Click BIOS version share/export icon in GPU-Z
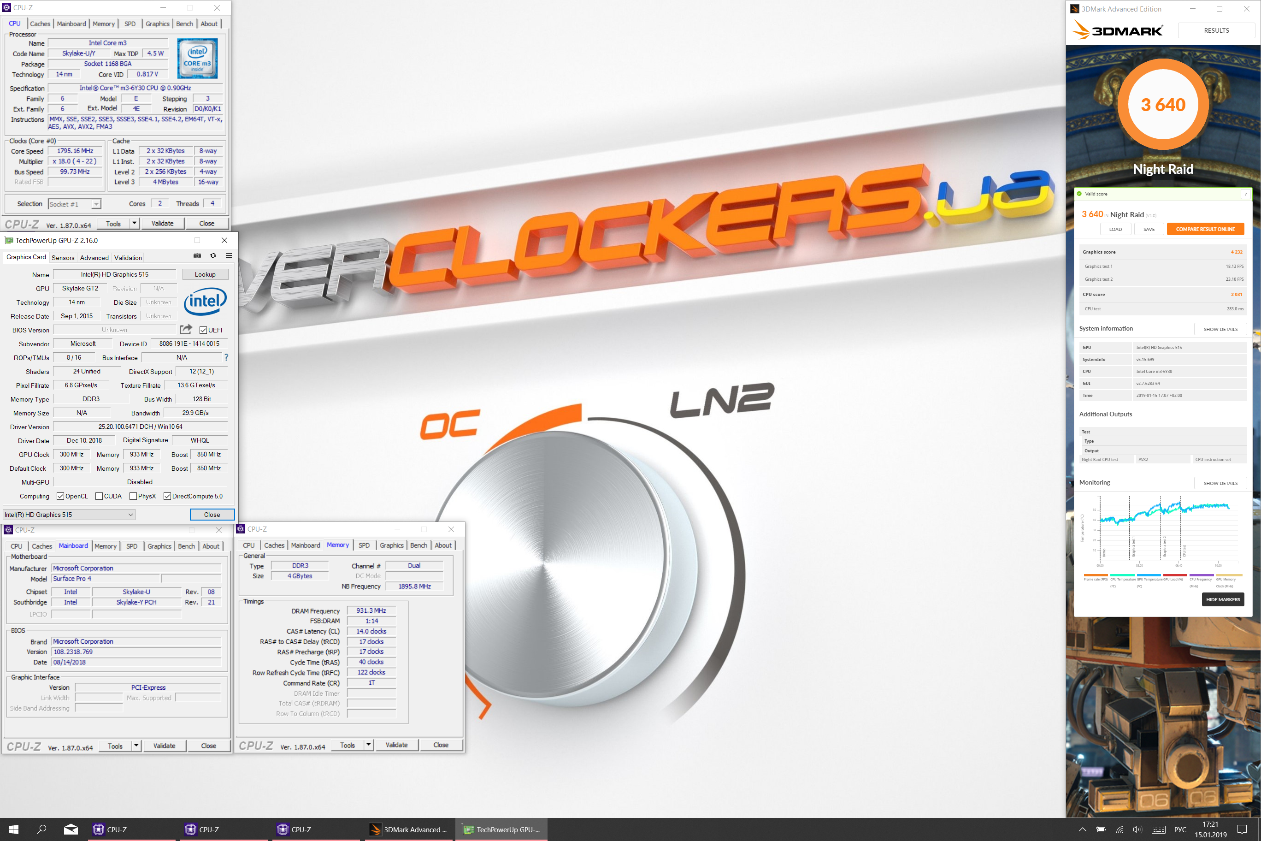This screenshot has height=841, width=1261. tap(186, 329)
